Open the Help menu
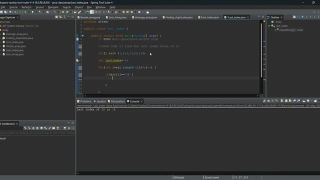Viewport: 320px width, 180px height. click(112, 7)
